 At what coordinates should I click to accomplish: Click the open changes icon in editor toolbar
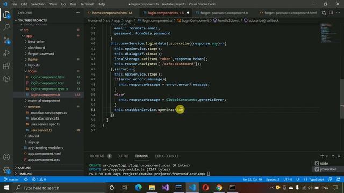[324, 13]
